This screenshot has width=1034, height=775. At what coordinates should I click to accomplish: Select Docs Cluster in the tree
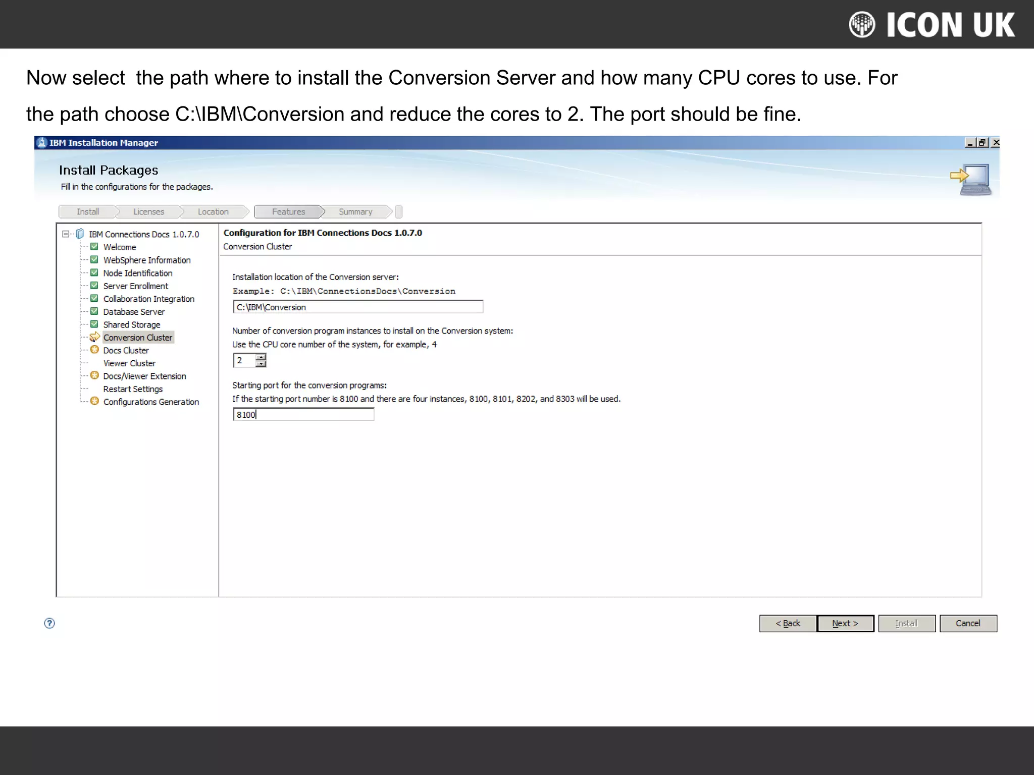point(126,351)
